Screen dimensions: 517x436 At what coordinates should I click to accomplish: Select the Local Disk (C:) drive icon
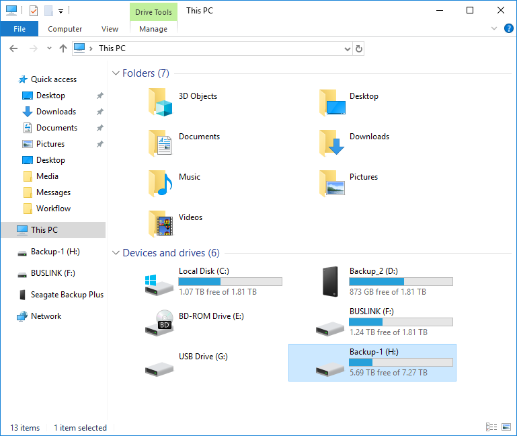click(x=159, y=285)
